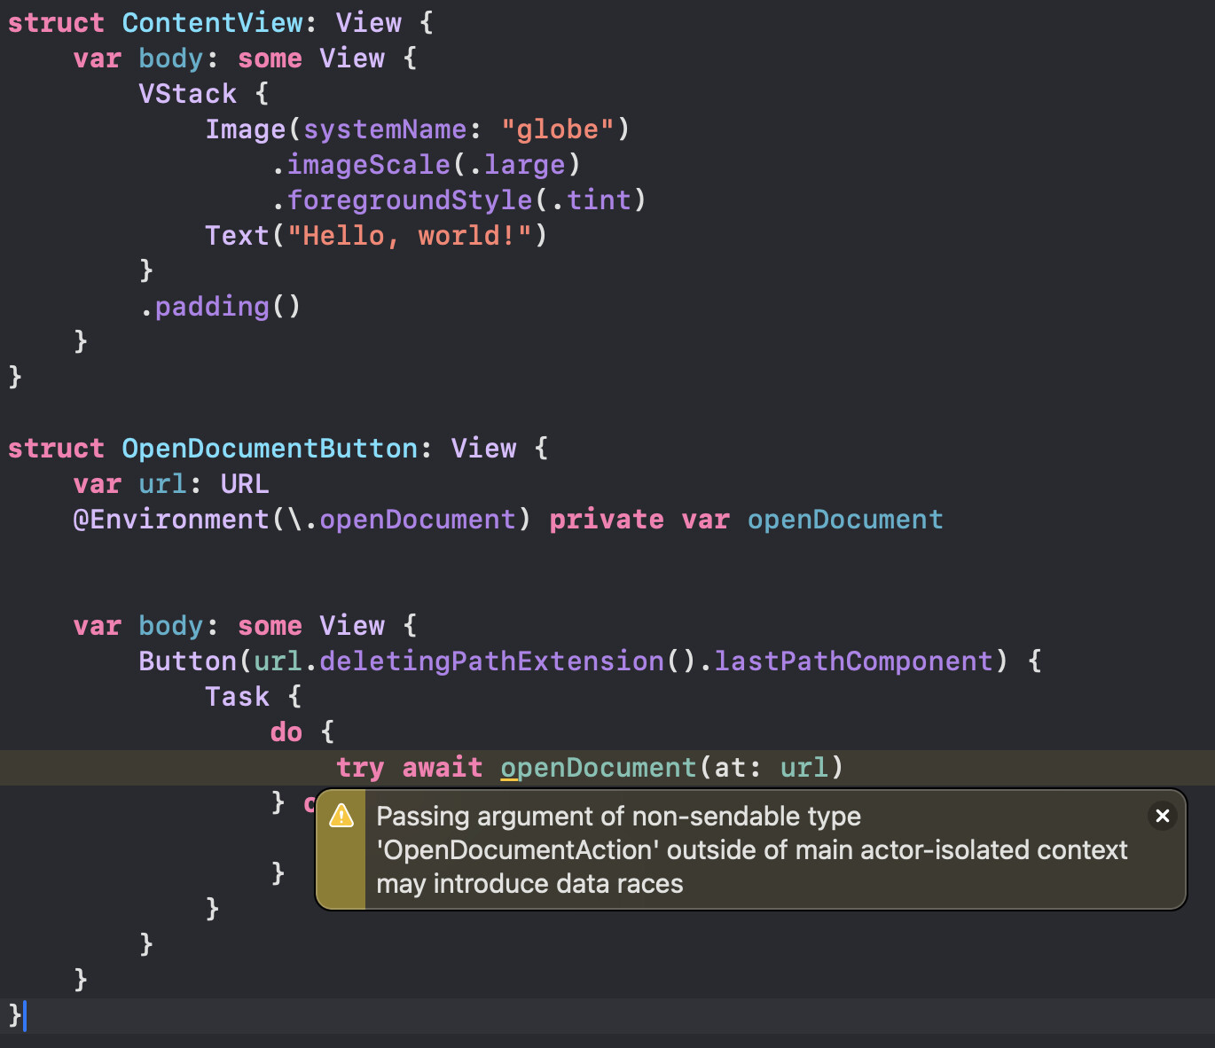Click the final closing brace of the file
1215x1048 pixels.
[12, 1016]
